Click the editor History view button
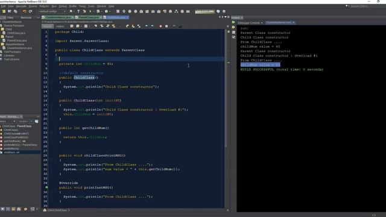 60,26
